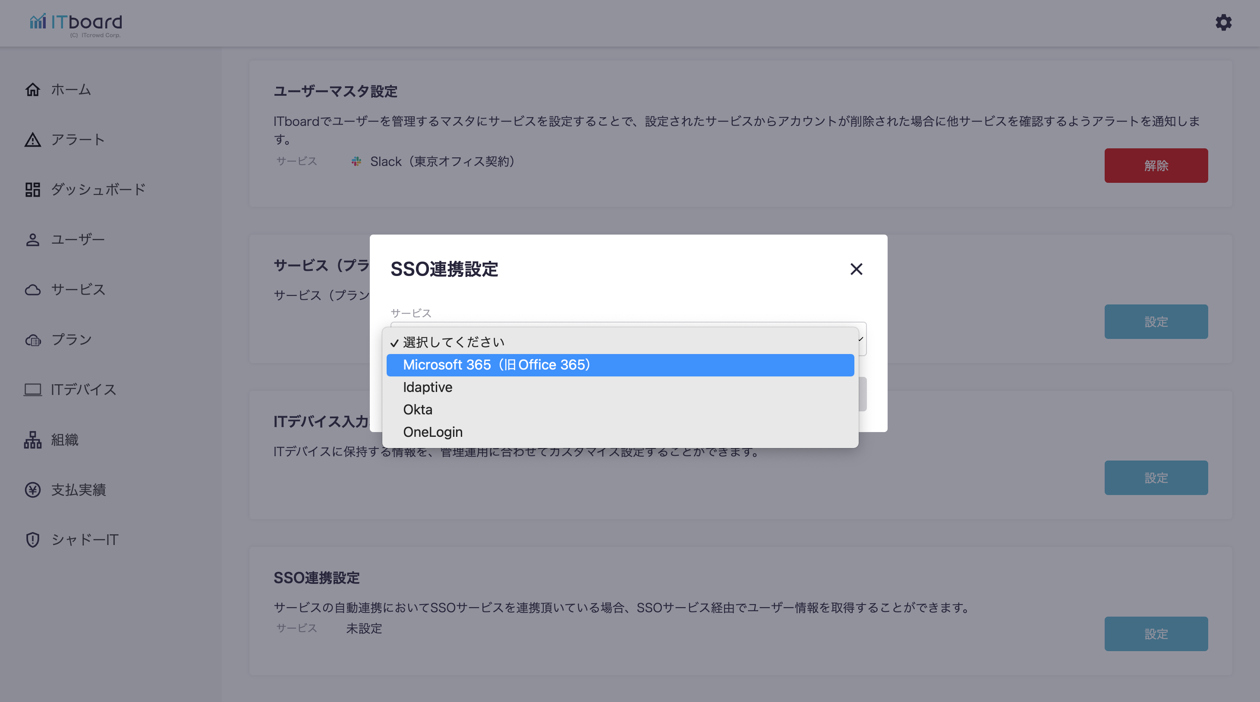
Task: Click the IT device laptop icon
Action: [33, 390]
